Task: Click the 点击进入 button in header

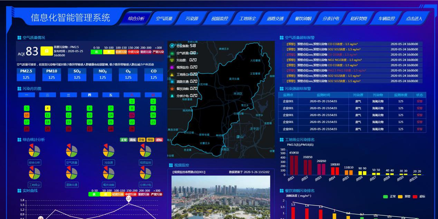Action: (x=413, y=19)
